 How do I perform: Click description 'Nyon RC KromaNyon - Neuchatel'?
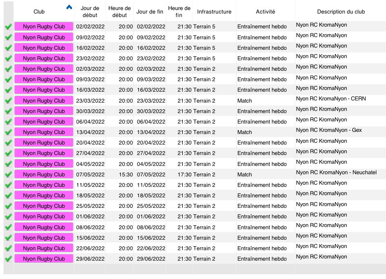click(336, 172)
